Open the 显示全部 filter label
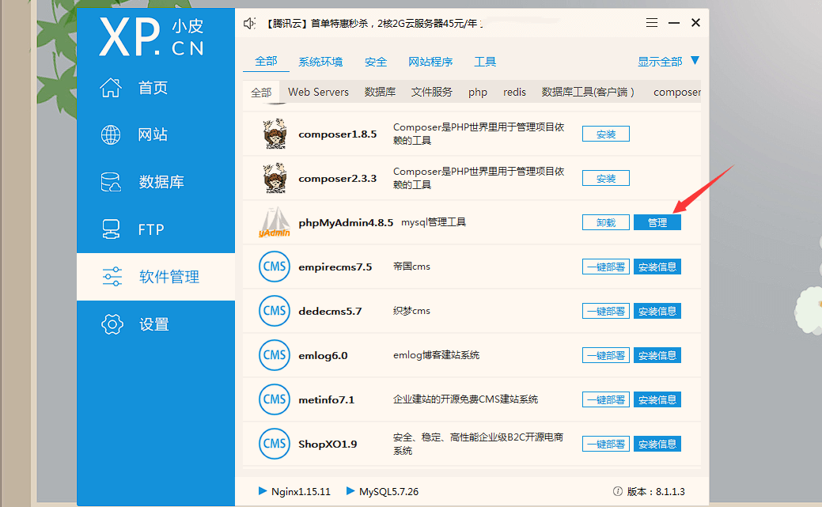This screenshot has width=822, height=507. tap(660, 62)
